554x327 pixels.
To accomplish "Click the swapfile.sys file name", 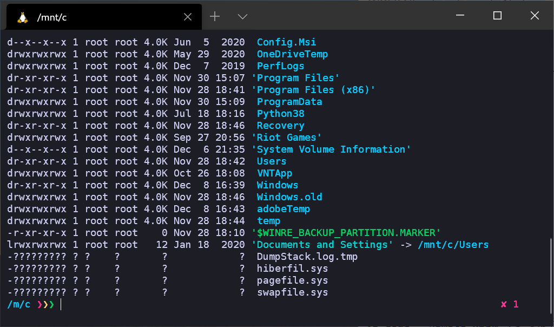I will [292, 292].
